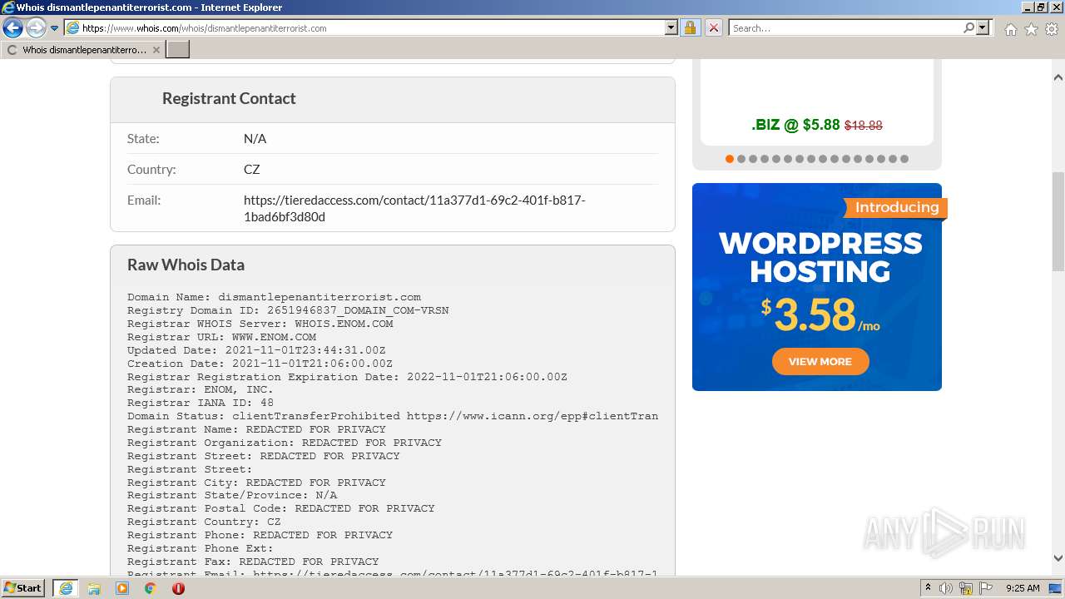Viewport: 1065px width, 599px height.
Task: Expand the address bar autocomplete dropdown
Action: [x=671, y=28]
